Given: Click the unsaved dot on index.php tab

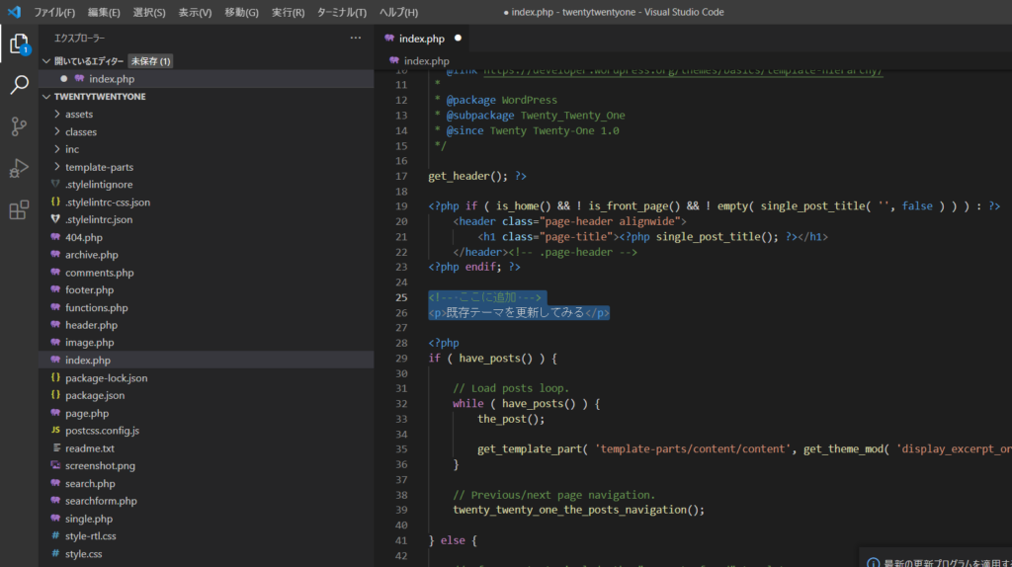Looking at the screenshot, I should pos(458,39).
